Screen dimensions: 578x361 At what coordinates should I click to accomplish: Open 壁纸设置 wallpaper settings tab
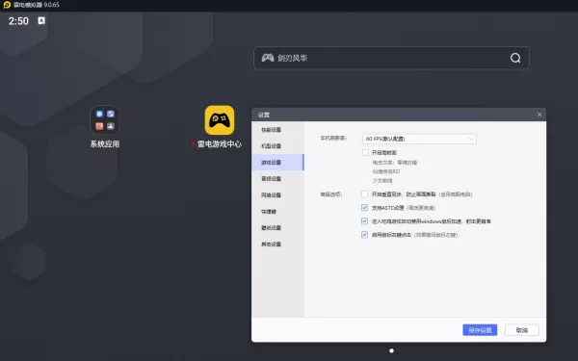pyautogui.click(x=278, y=227)
